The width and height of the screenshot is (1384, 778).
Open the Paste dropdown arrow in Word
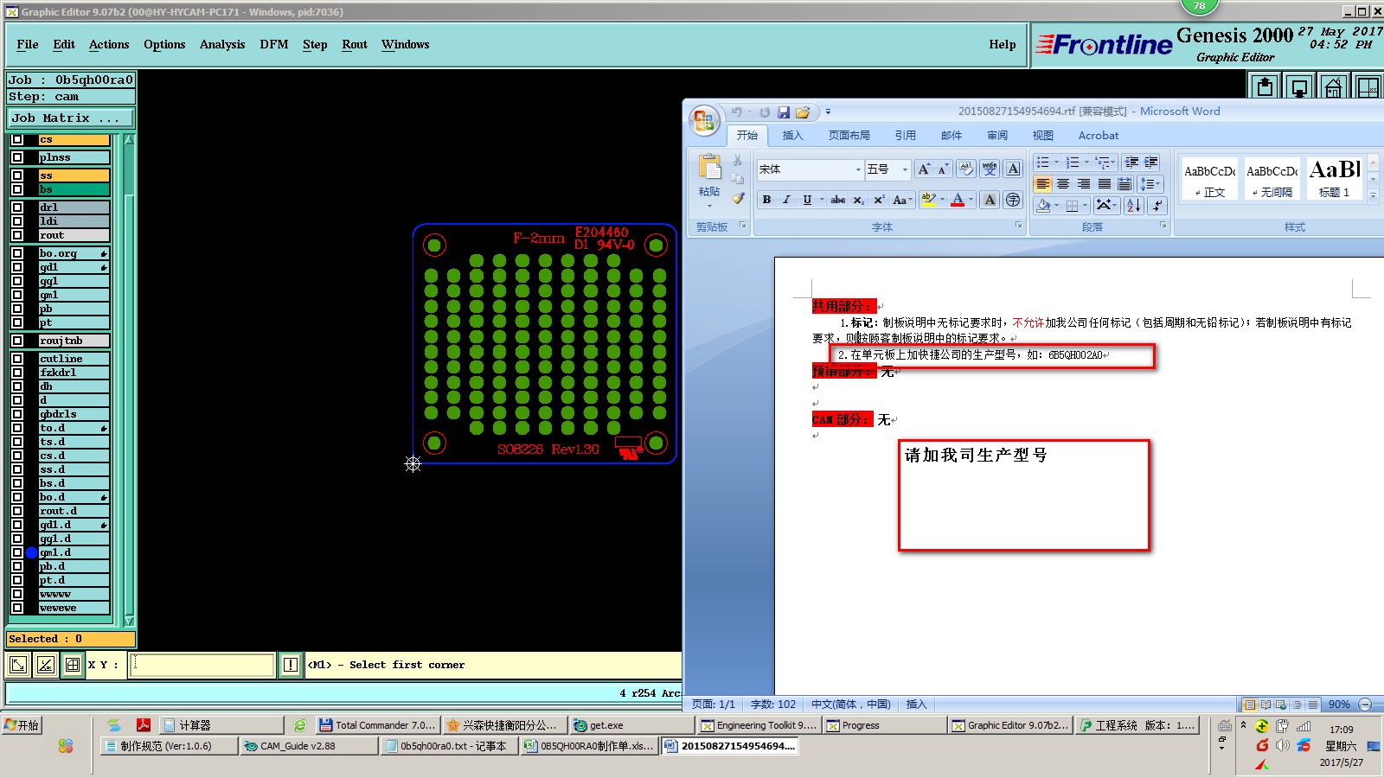click(709, 207)
